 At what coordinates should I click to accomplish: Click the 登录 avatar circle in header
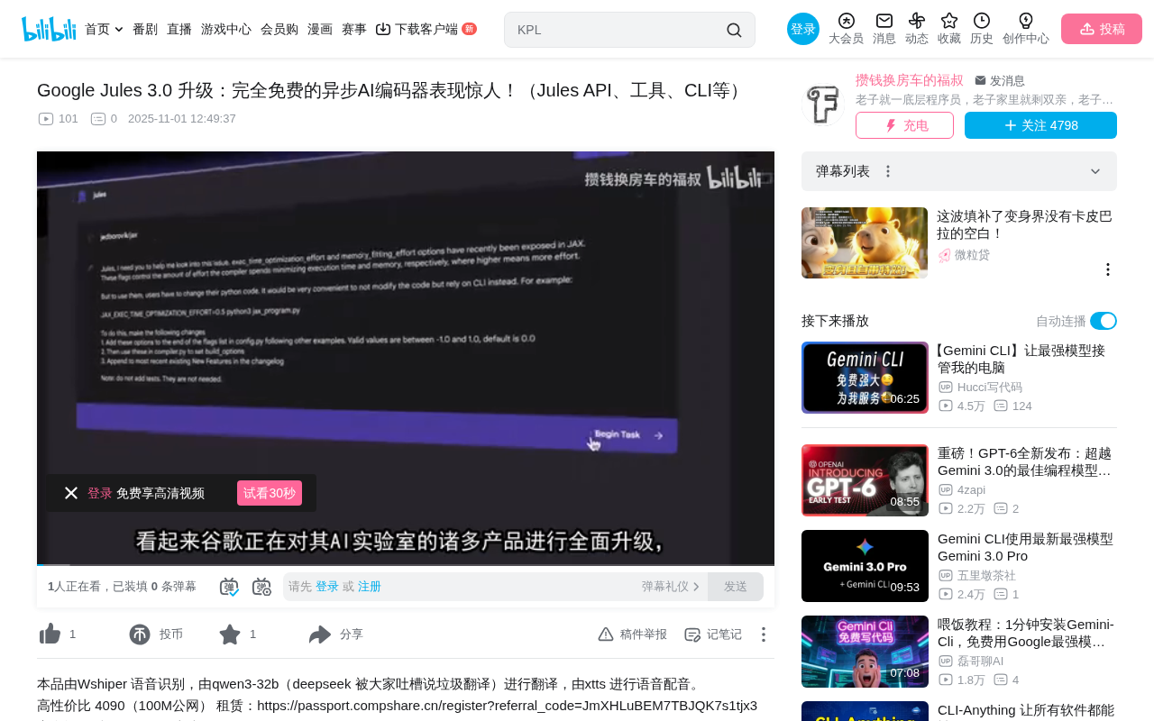coord(803,29)
